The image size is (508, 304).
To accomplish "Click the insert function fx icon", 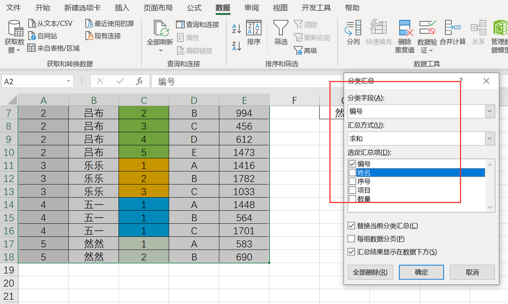I will [x=140, y=81].
